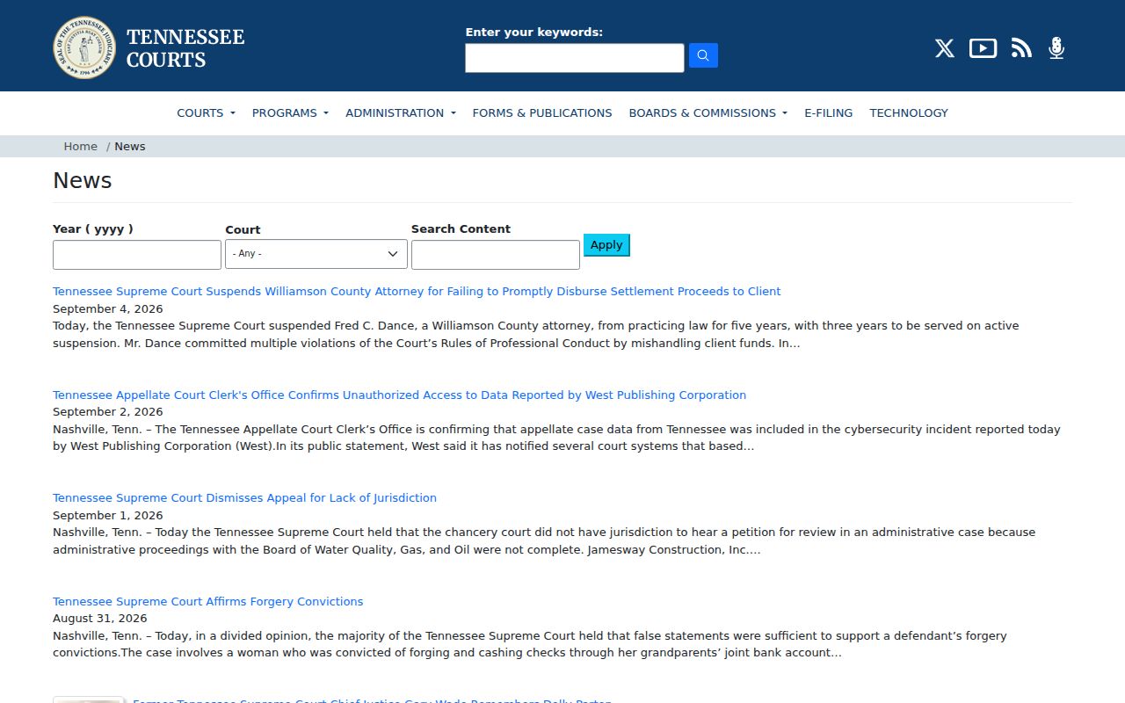Click the magnifier search button

click(x=703, y=55)
